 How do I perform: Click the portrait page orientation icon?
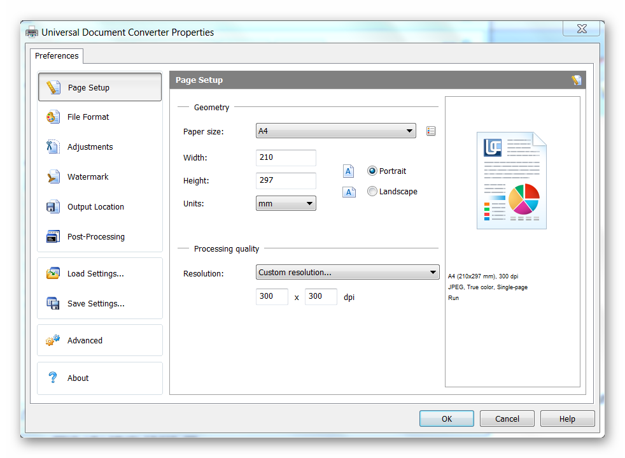pyautogui.click(x=348, y=171)
